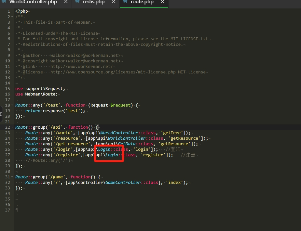The image size is (301, 231).
Task: Collapse the /game route group at line 31
Action: click(x=12, y=177)
